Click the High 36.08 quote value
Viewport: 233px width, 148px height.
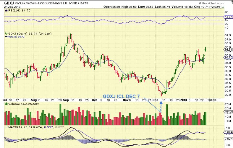129,7
